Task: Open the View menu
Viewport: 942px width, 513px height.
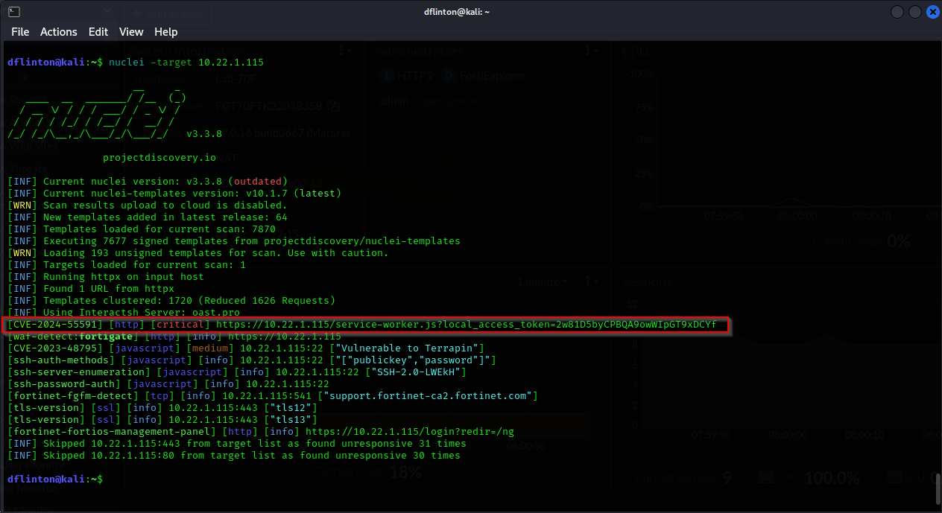Action: pos(131,32)
